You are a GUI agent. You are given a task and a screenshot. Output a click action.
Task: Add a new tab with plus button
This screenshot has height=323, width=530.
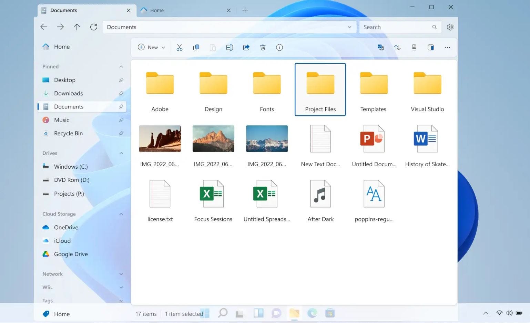pos(245,10)
